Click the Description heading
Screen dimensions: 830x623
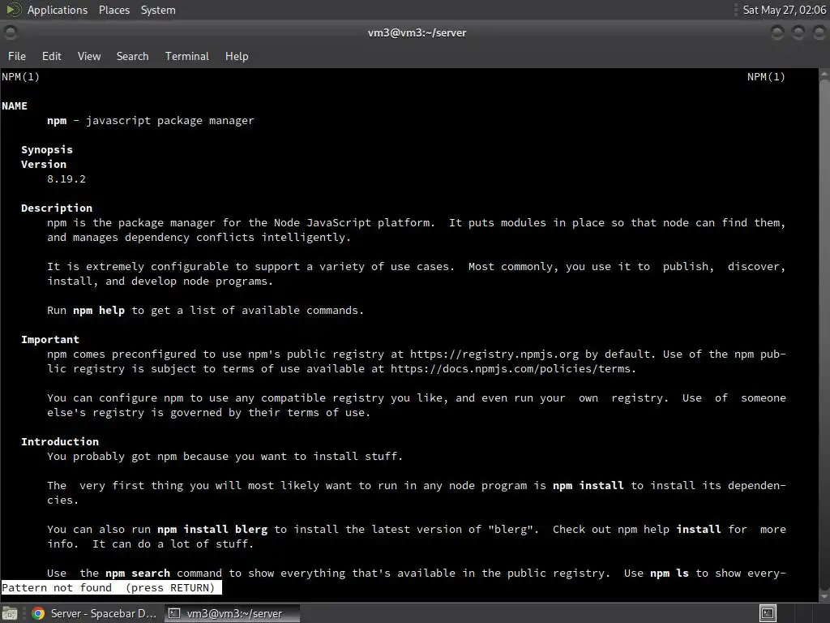(57, 208)
